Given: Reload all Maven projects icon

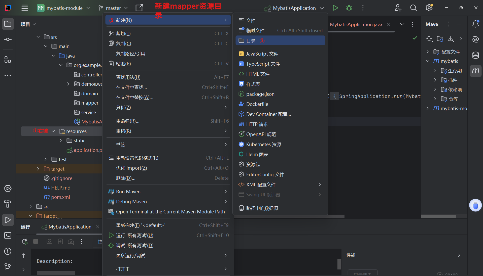Looking at the screenshot, I should [x=429, y=39].
